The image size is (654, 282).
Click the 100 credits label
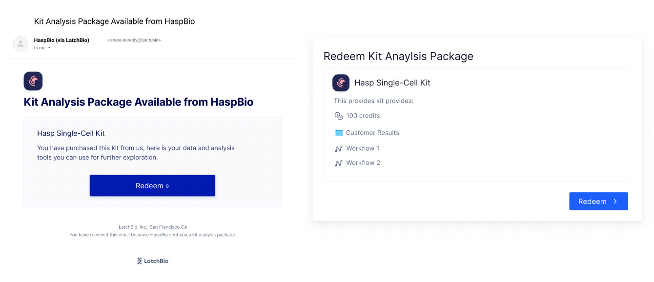363,116
